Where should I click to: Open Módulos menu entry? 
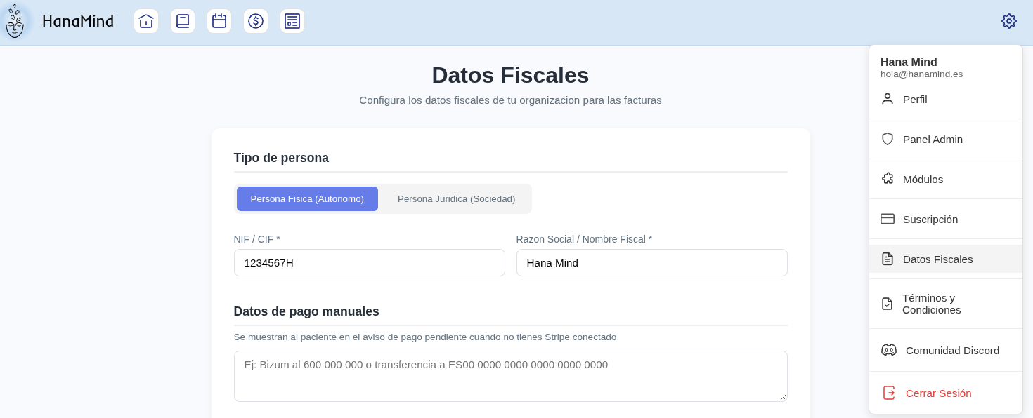coord(946,179)
